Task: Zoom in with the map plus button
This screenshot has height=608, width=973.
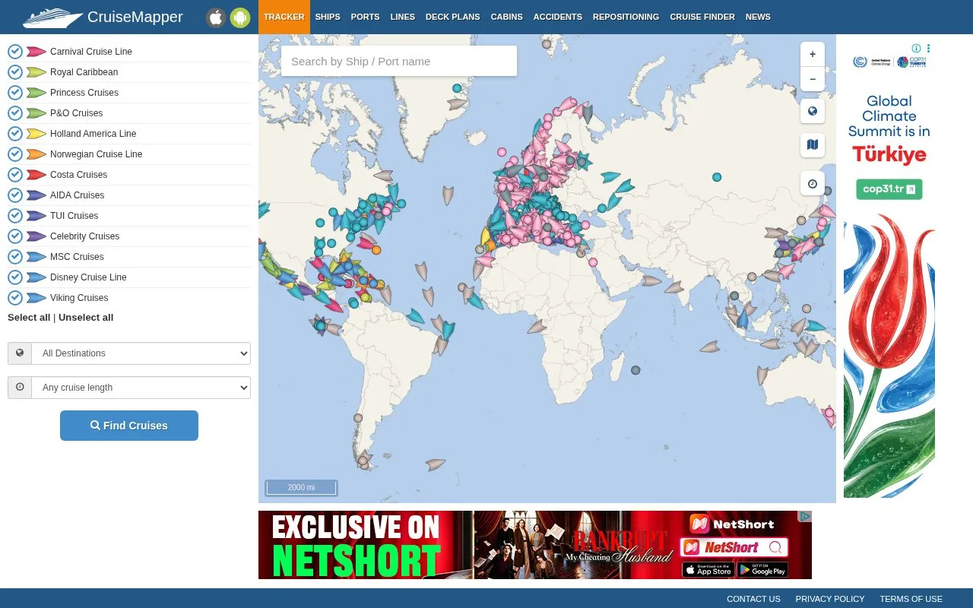Action: pyautogui.click(x=813, y=54)
